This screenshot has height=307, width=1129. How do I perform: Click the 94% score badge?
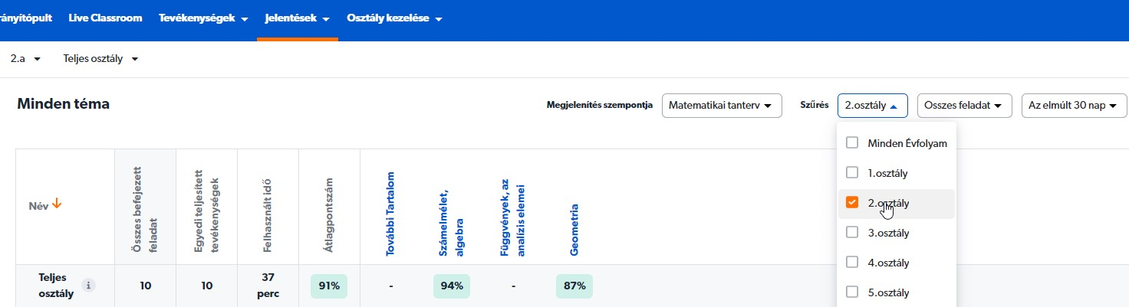click(452, 286)
